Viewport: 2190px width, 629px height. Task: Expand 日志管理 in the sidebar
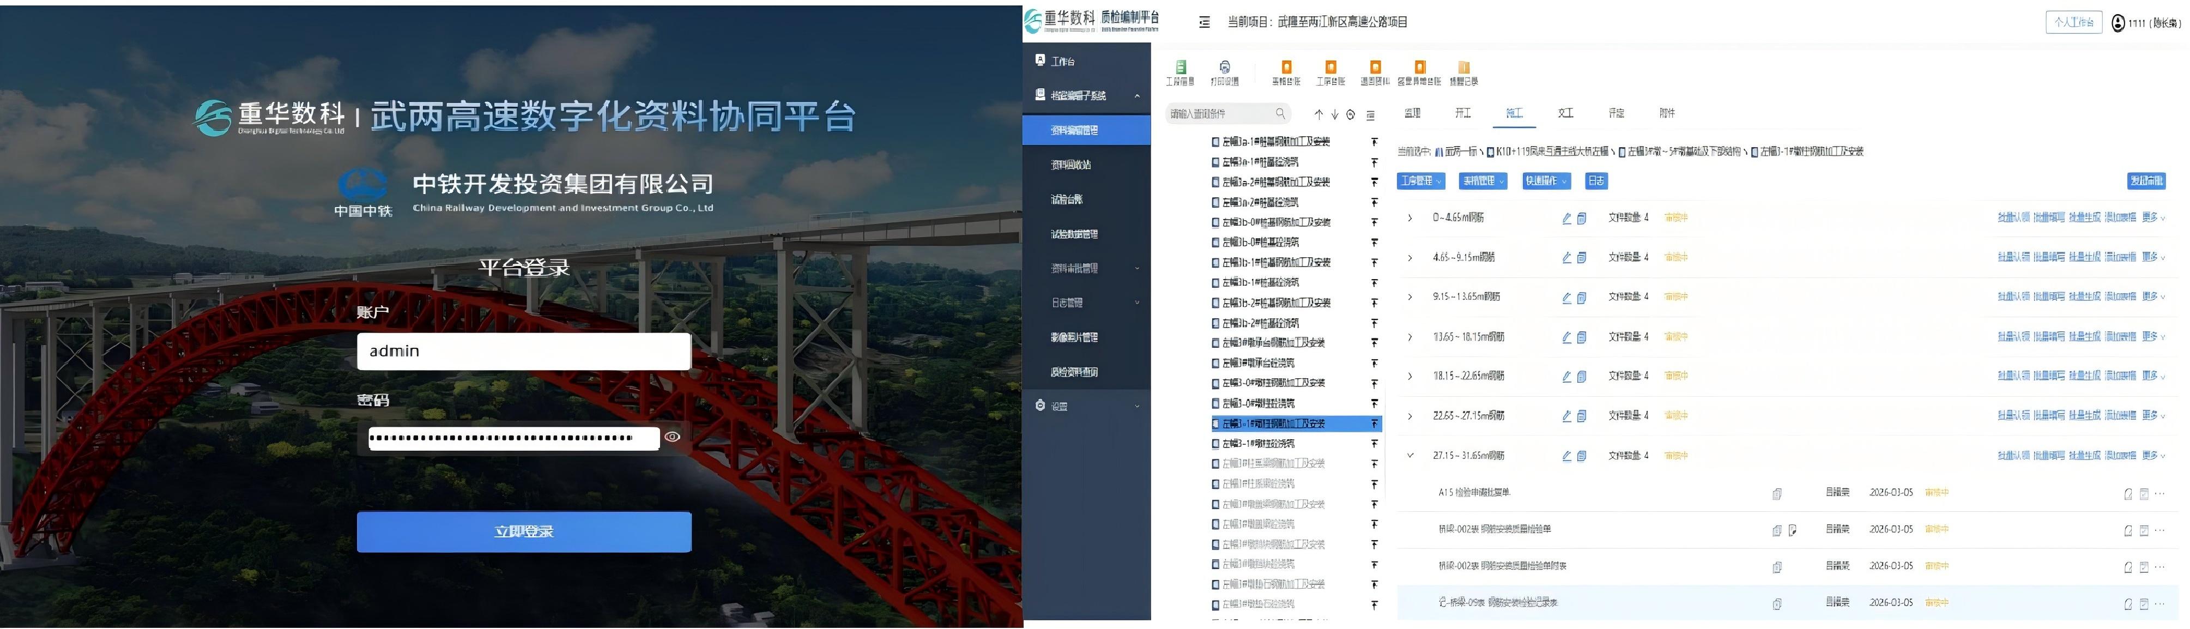coord(1086,303)
